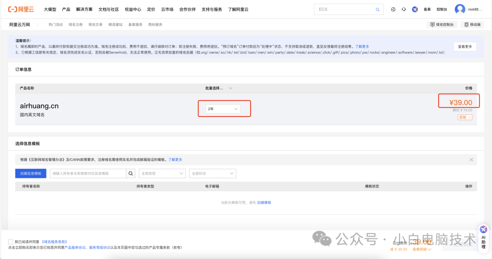Viewport: 492px width, 259px height.
Task: Open the 大模型 menu
Action: (x=50, y=10)
